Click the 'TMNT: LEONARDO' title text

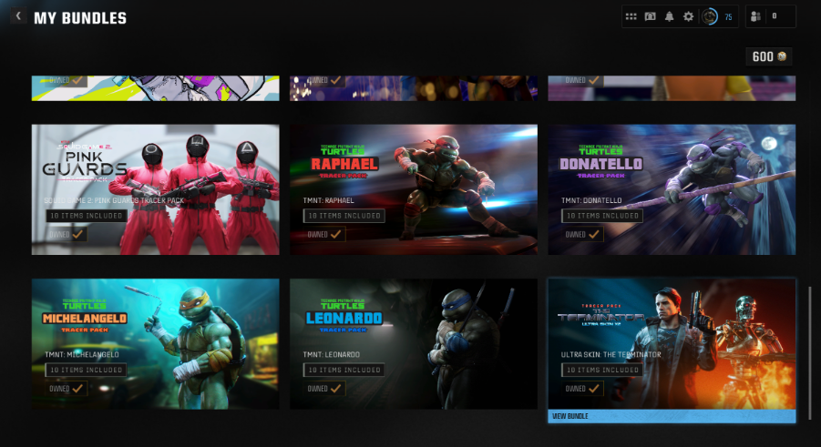(332, 354)
